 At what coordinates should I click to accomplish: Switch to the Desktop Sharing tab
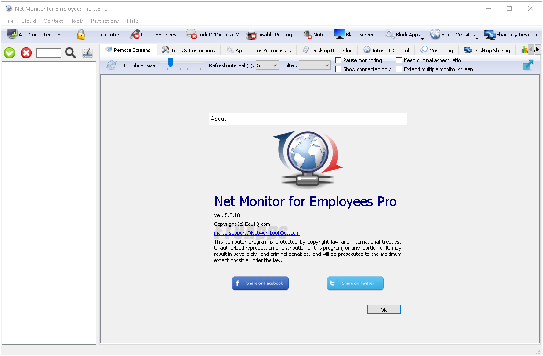tap(487, 50)
